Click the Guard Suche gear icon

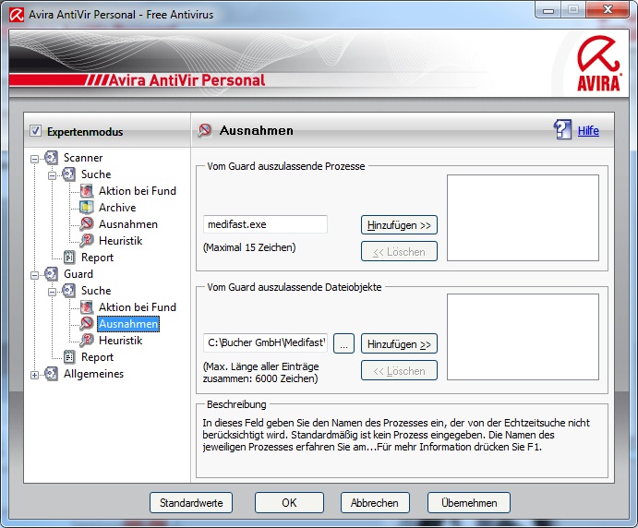[68, 291]
